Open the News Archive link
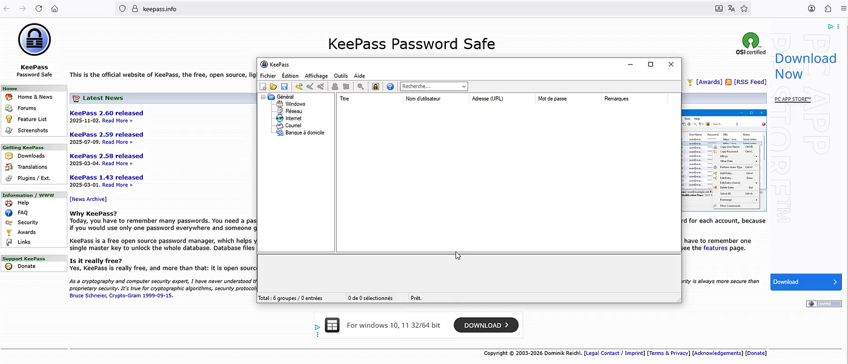 tap(88, 199)
